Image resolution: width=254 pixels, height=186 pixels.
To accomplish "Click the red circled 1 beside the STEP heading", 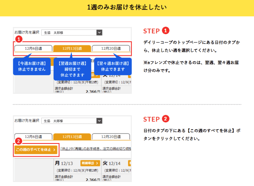I will (166, 31).
